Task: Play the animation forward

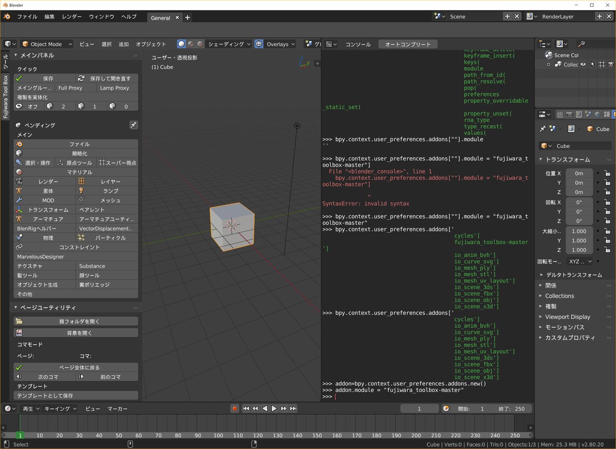Action: 274,408
